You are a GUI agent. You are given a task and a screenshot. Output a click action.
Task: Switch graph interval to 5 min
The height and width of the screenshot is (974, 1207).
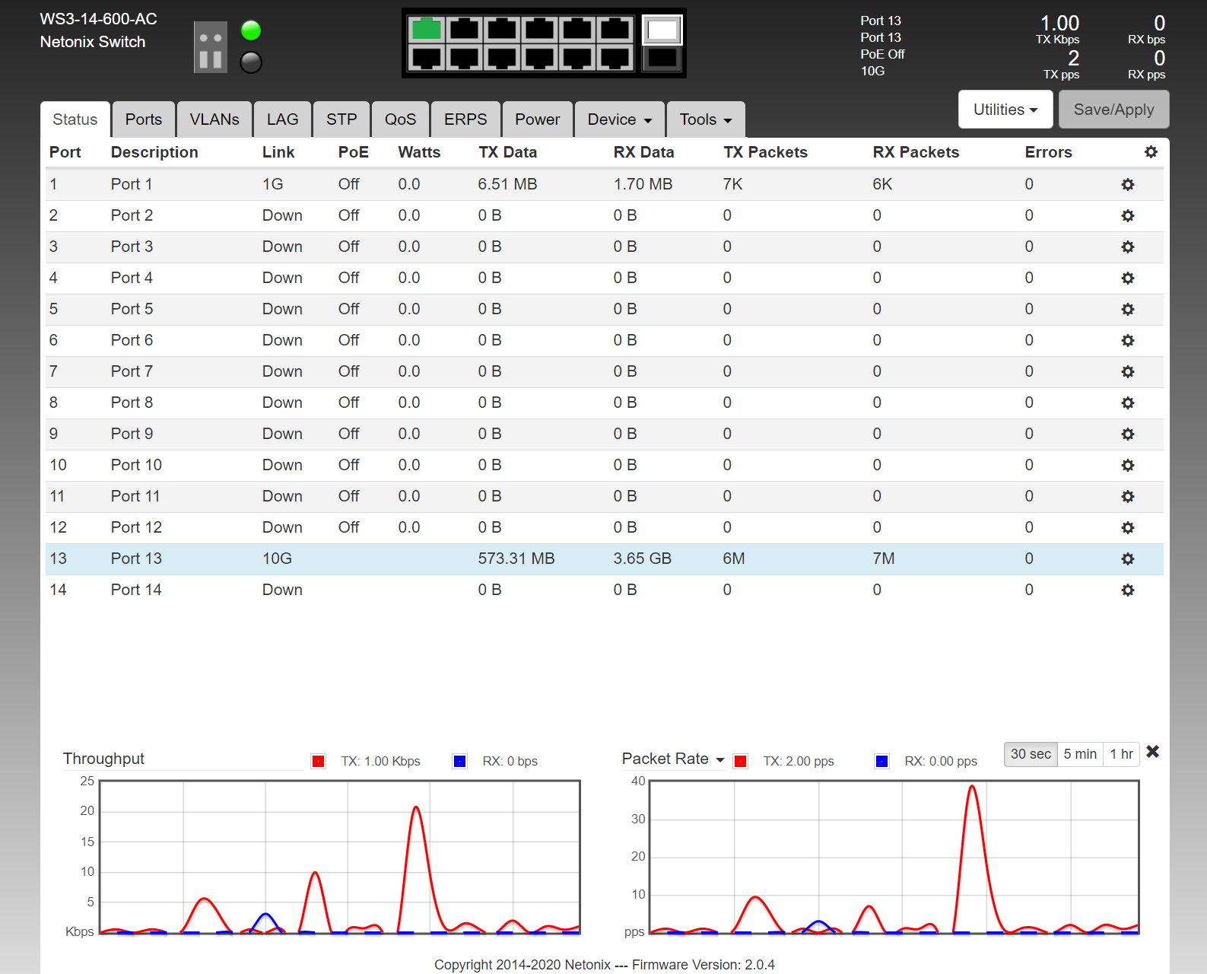[x=1079, y=754]
